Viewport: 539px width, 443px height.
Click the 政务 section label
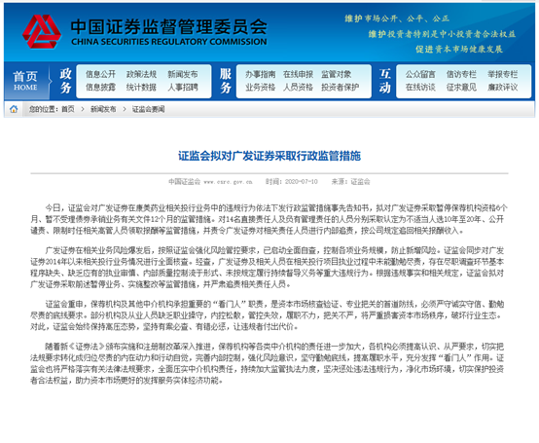click(x=65, y=81)
